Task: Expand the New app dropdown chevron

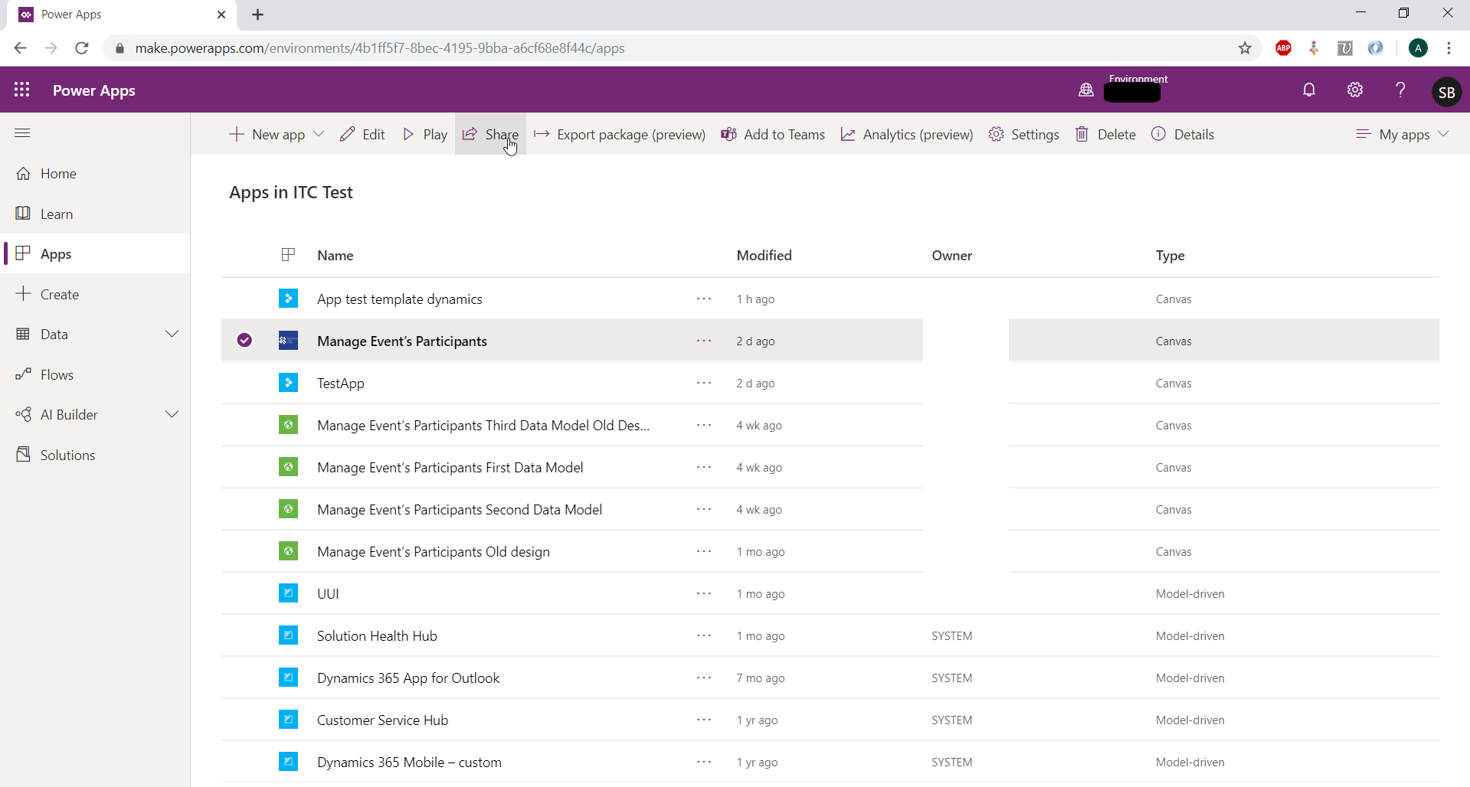Action: pos(319,134)
